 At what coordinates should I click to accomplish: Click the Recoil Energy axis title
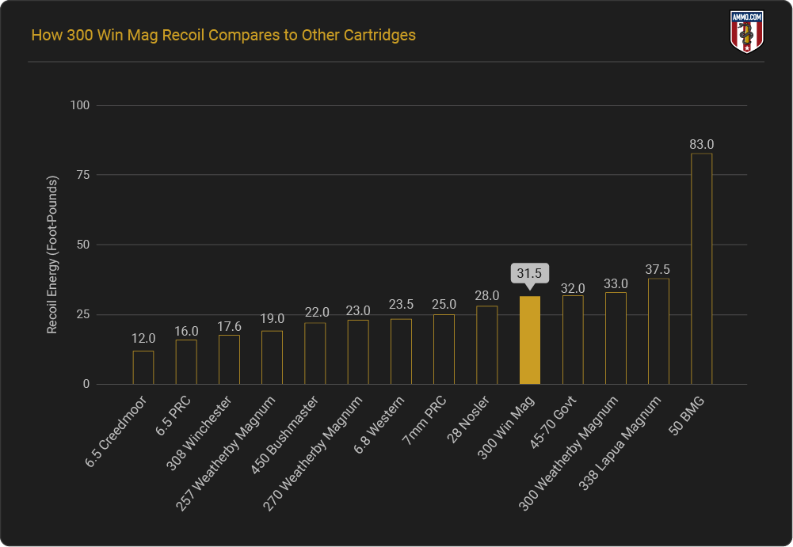(52, 245)
